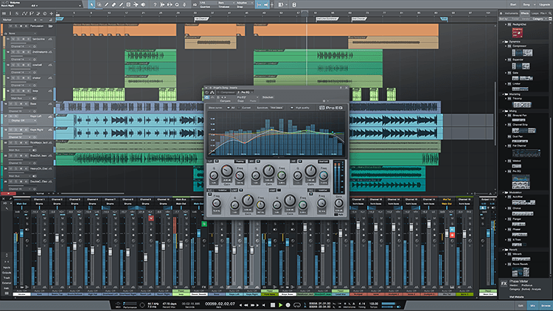
Task: Toggle the Autoscroll button in the toolbar
Action: (266, 4)
